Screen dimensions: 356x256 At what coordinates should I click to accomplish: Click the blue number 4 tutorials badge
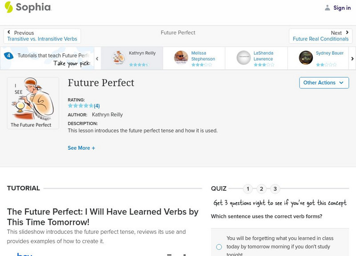tap(8, 56)
